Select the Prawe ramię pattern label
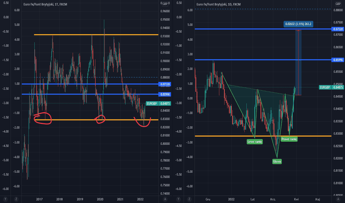 pos(289,139)
